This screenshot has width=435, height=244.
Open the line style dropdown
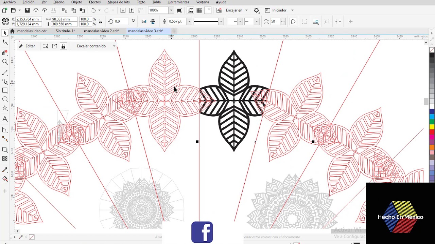221,21
